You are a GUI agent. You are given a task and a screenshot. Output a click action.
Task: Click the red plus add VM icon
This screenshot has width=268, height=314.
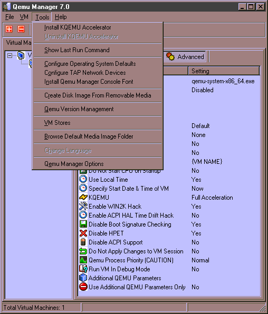point(9,29)
